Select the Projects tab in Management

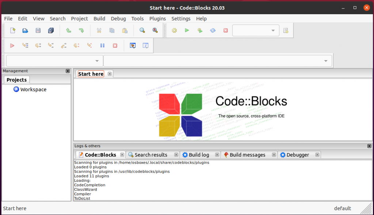click(x=16, y=80)
